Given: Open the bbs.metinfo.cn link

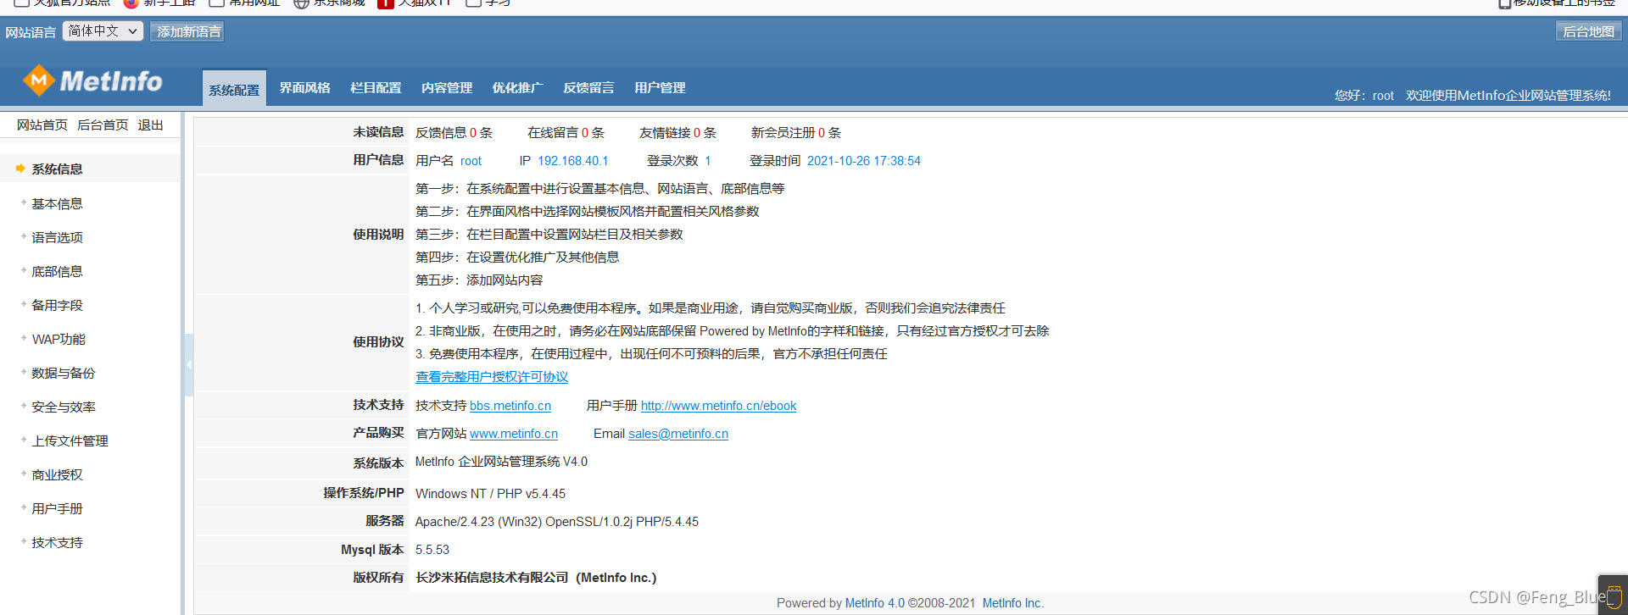Looking at the screenshot, I should click(x=510, y=406).
